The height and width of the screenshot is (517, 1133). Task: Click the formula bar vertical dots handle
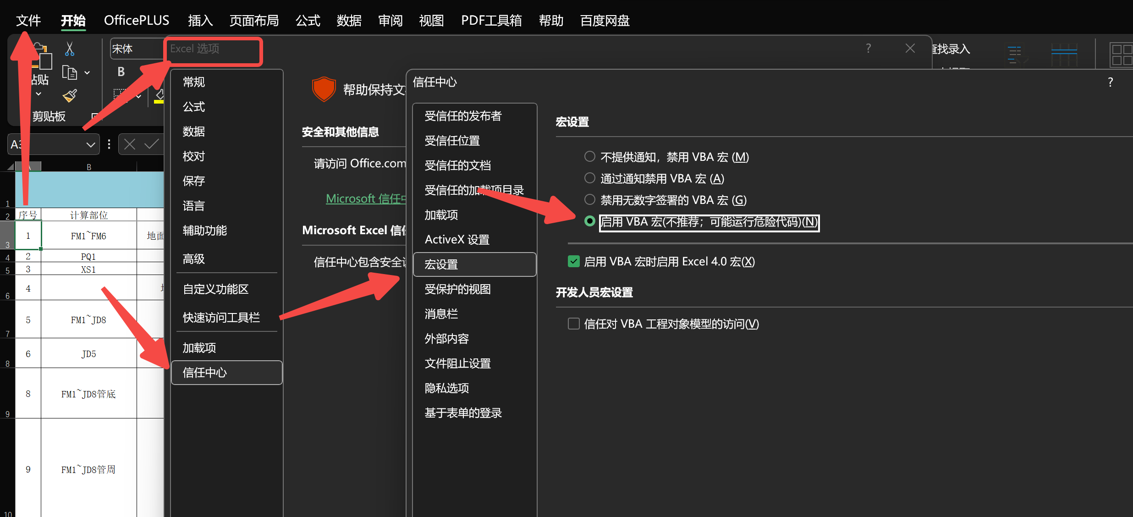[109, 144]
